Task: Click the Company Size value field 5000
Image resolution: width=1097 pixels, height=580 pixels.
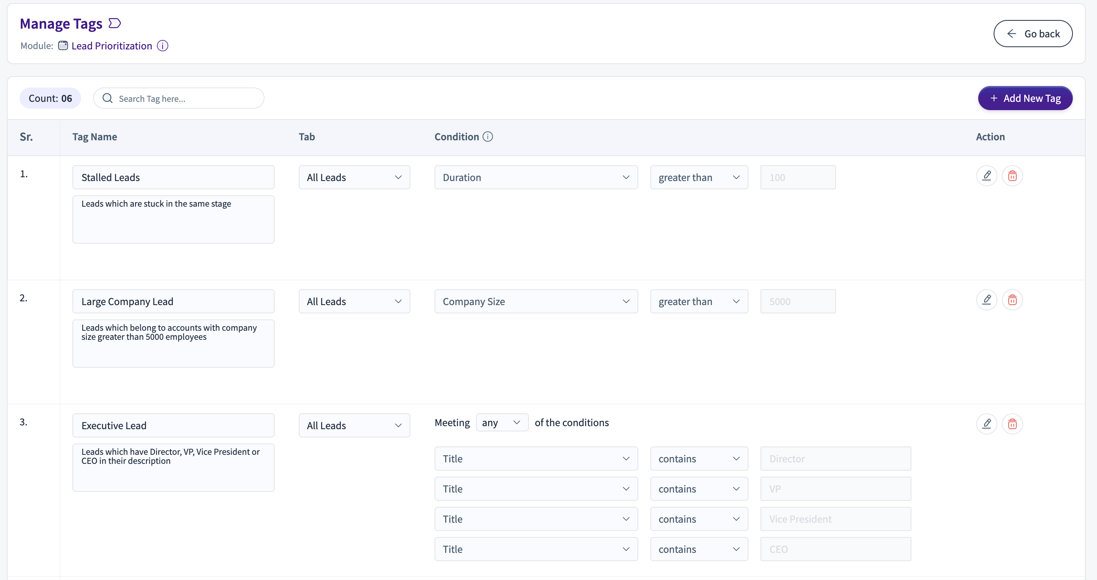Action: click(798, 301)
